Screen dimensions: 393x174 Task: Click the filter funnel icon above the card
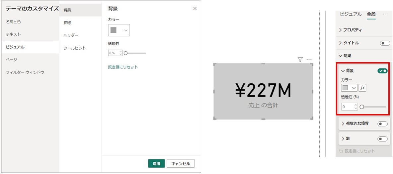click(300, 60)
